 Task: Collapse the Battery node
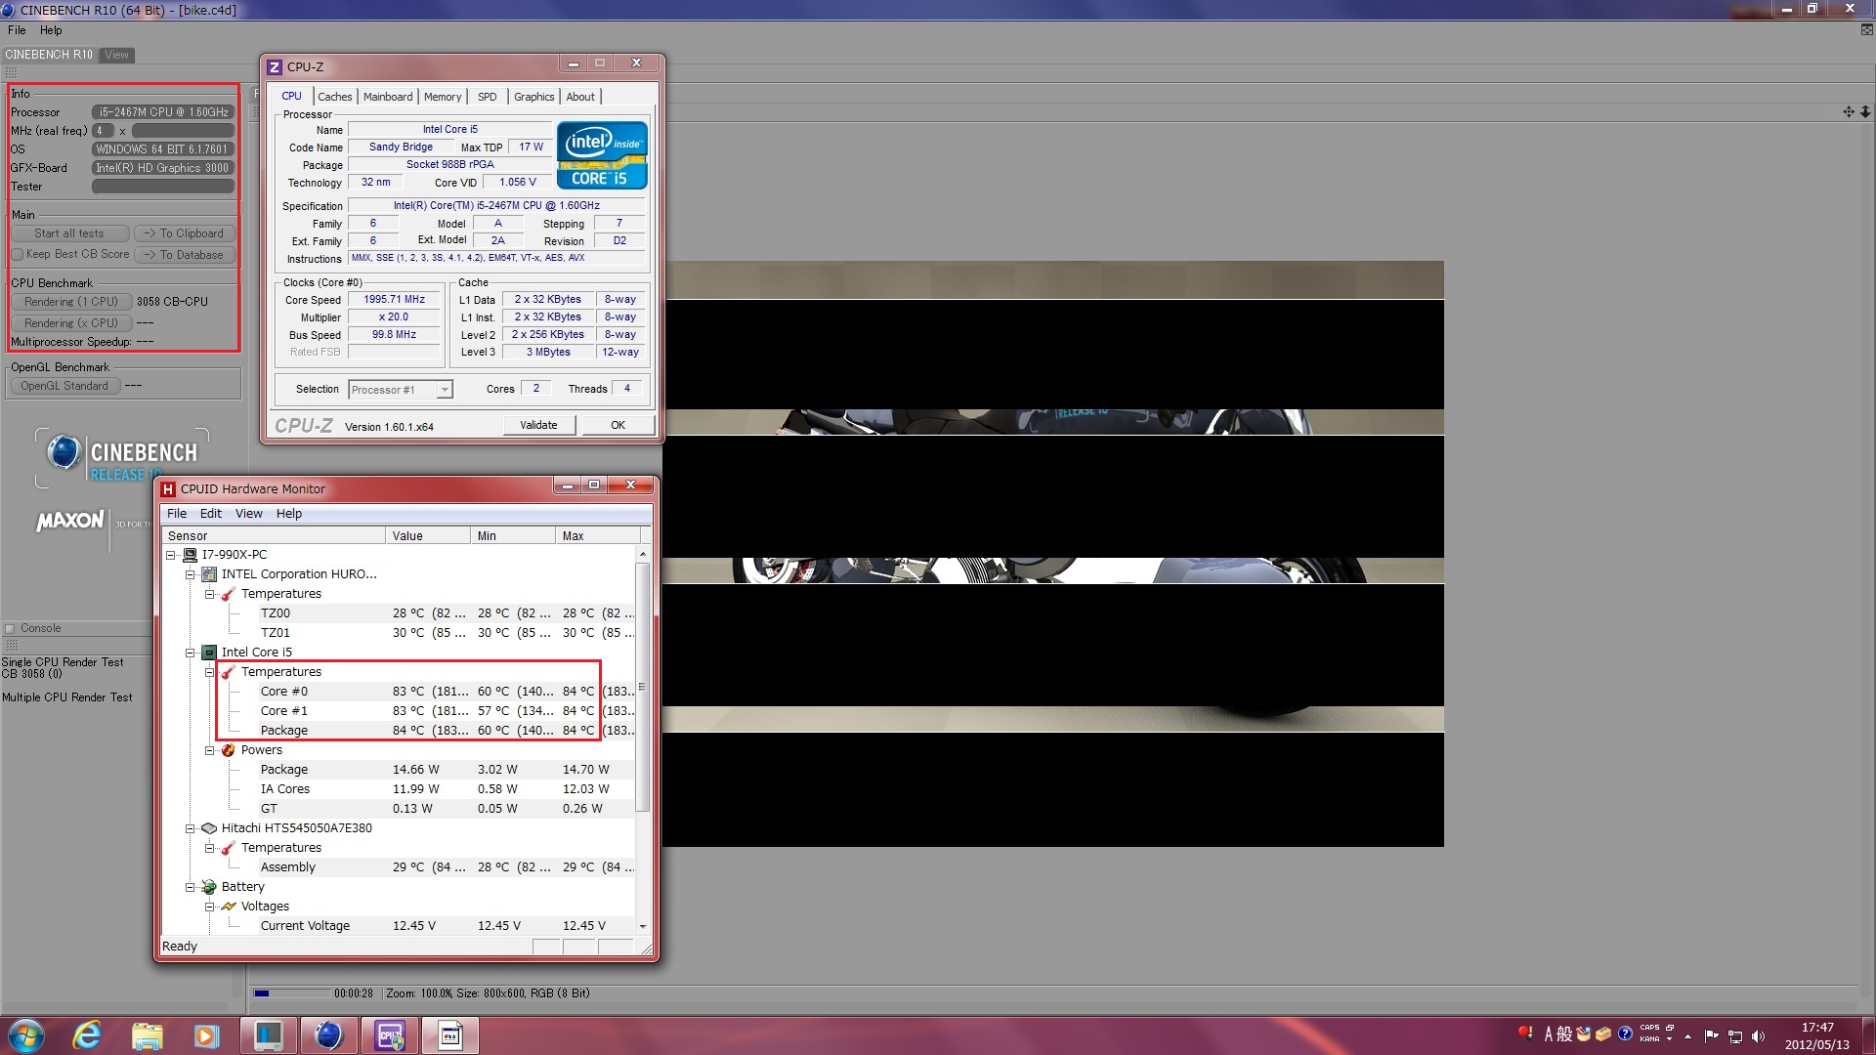pyautogui.click(x=191, y=887)
